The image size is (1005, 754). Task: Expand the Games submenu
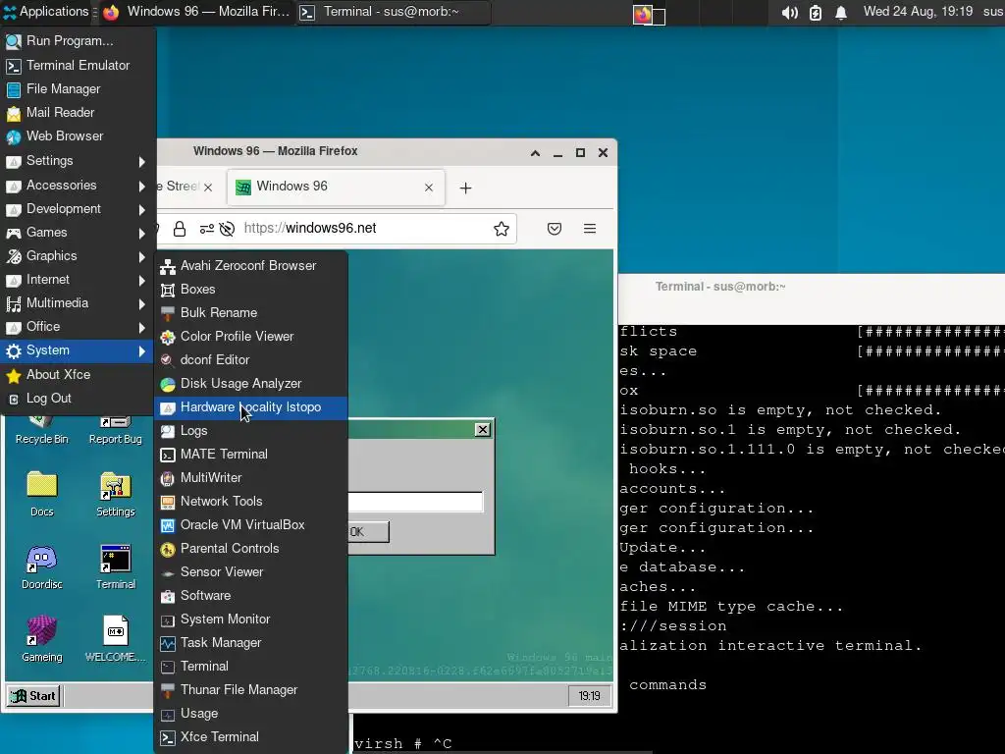(77, 233)
